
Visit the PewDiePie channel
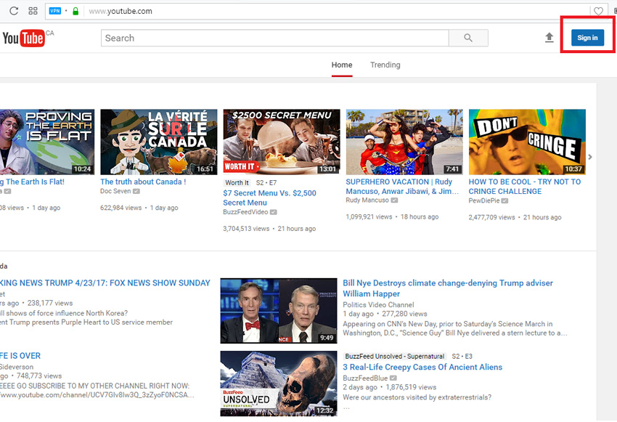pyautogui.click(x=484, y=200)
